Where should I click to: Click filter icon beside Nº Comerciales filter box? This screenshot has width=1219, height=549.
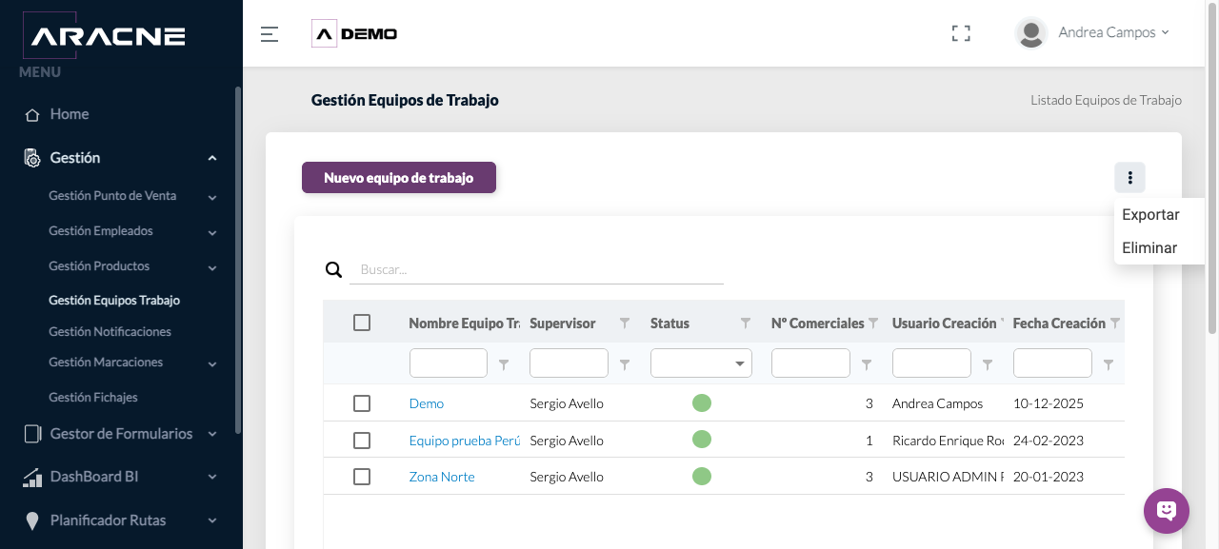(867, 364)
